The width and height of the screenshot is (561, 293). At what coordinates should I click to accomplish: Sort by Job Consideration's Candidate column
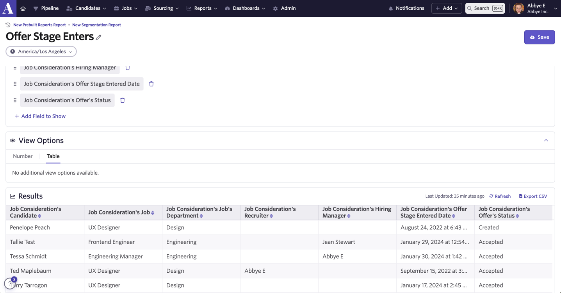pyautogui.click(x=40, y=216)
